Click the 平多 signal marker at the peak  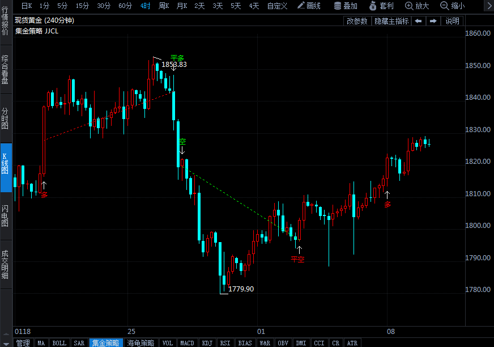pos(177,58)
